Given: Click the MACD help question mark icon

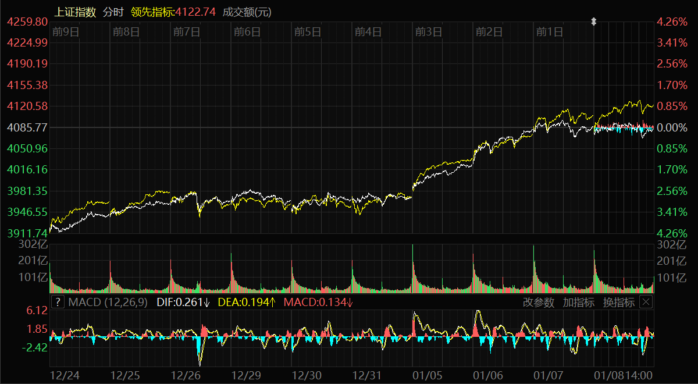Looking at the screenshot, I should (58, 302).
